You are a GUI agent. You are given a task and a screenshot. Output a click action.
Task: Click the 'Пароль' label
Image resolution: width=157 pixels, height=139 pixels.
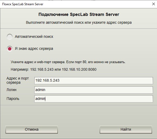(13, 99)
